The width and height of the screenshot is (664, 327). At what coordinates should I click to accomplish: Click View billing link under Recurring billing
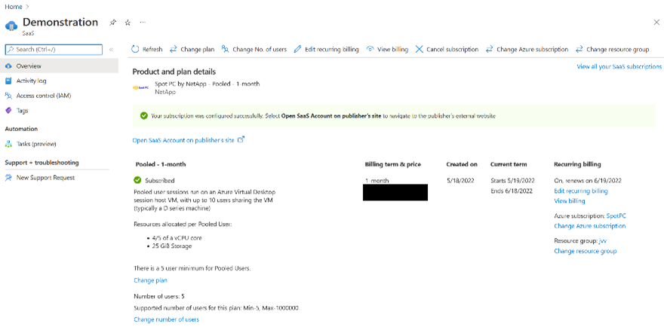click(x=570, y=201)
